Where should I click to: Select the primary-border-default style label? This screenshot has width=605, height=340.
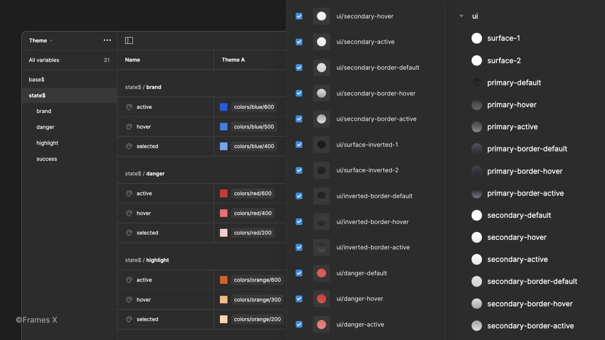(x=527, y=149)
